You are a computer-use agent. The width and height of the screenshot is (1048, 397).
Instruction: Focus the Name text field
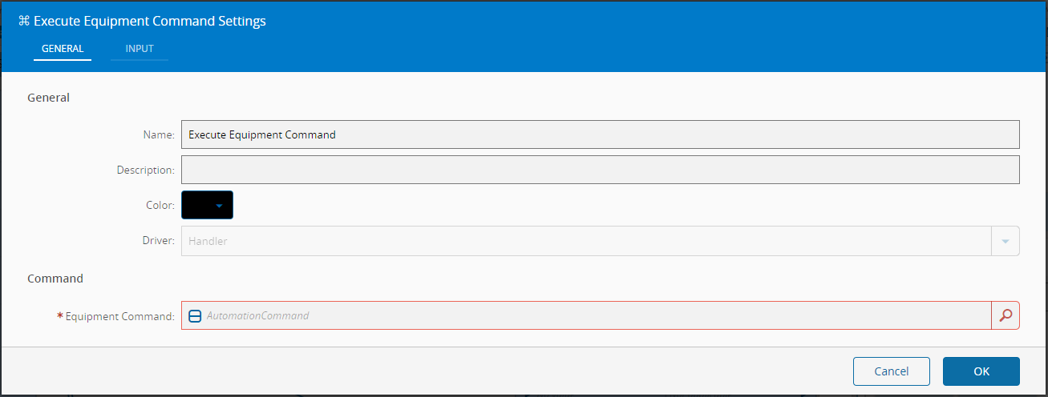[600, 134]
